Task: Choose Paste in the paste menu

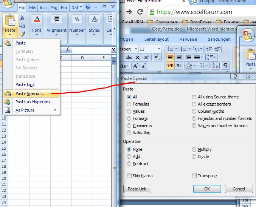Action: click(31, 43)
